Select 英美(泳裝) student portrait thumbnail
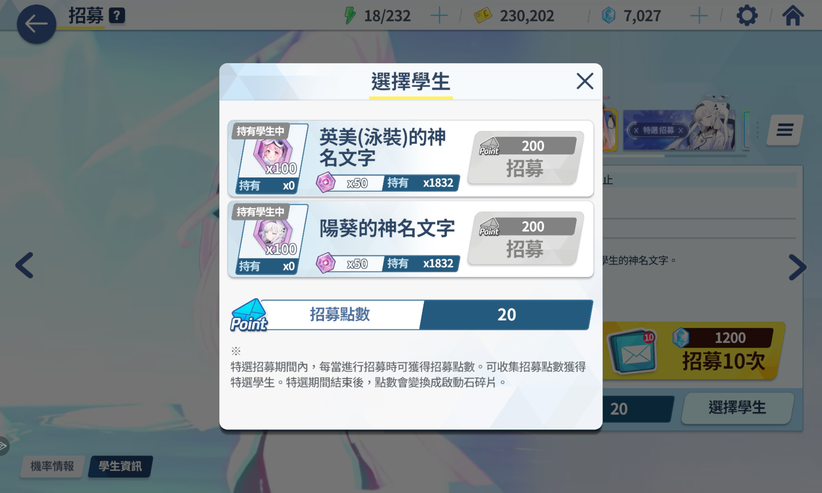The height and width of the screenshot is (493, 822). click(271, 158)
